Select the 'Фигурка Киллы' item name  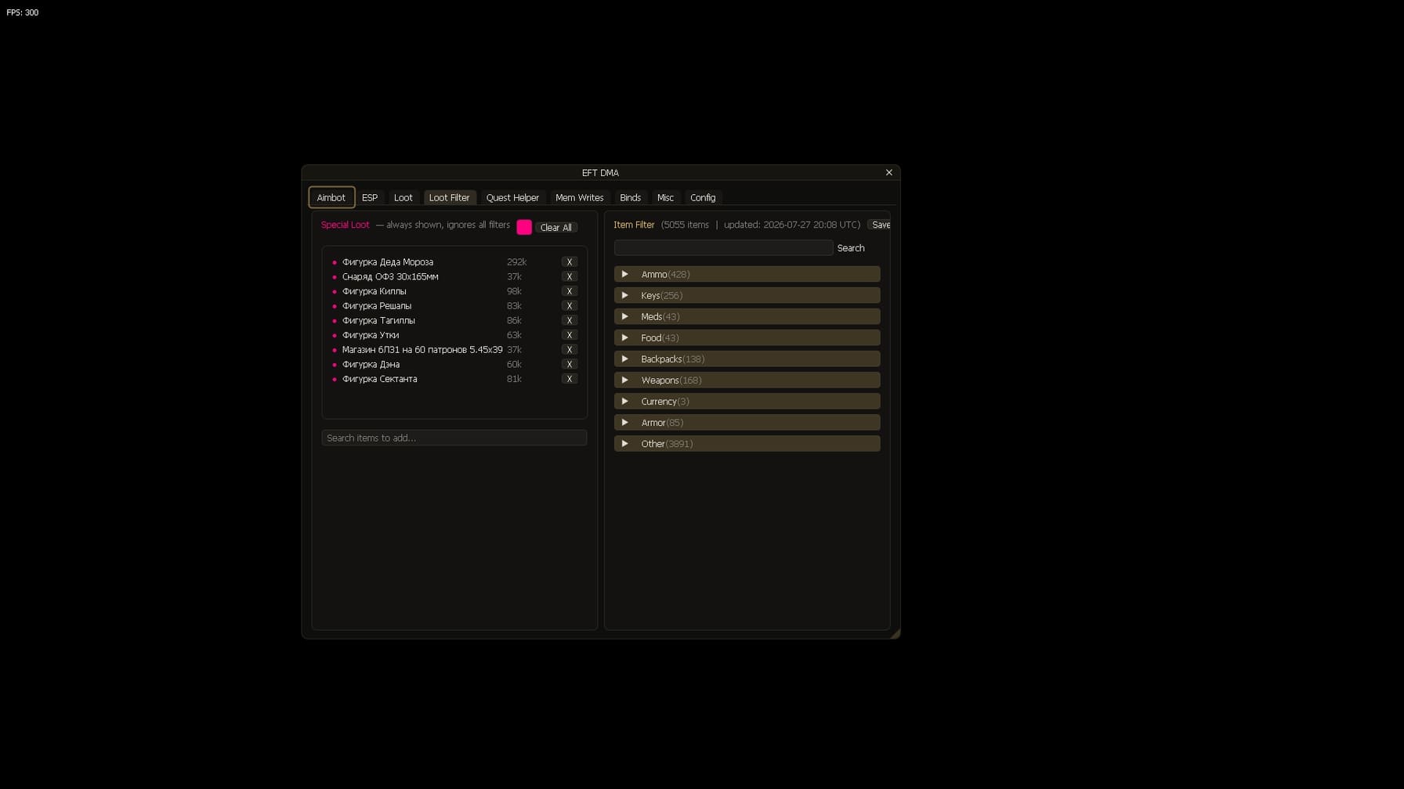pos(374,291)
